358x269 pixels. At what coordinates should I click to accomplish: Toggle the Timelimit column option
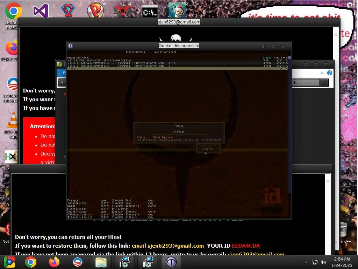point(88,217)
